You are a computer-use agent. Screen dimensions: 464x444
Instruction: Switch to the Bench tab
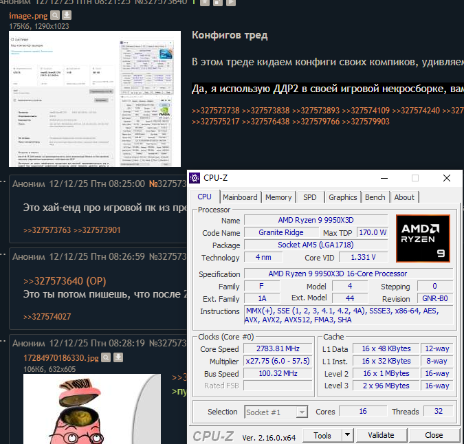tap(375, 197)
